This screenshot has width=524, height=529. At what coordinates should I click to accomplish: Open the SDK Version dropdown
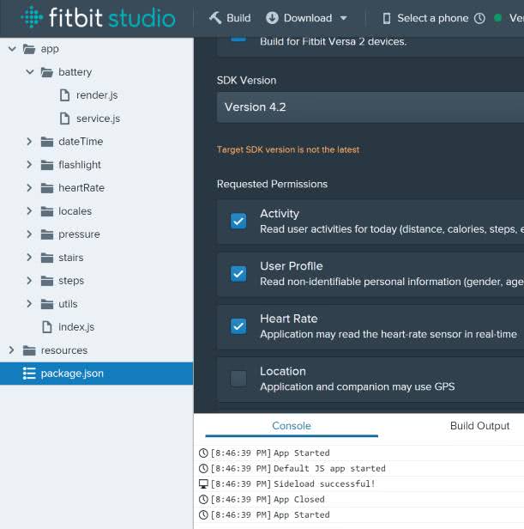(x=369, y=107)
